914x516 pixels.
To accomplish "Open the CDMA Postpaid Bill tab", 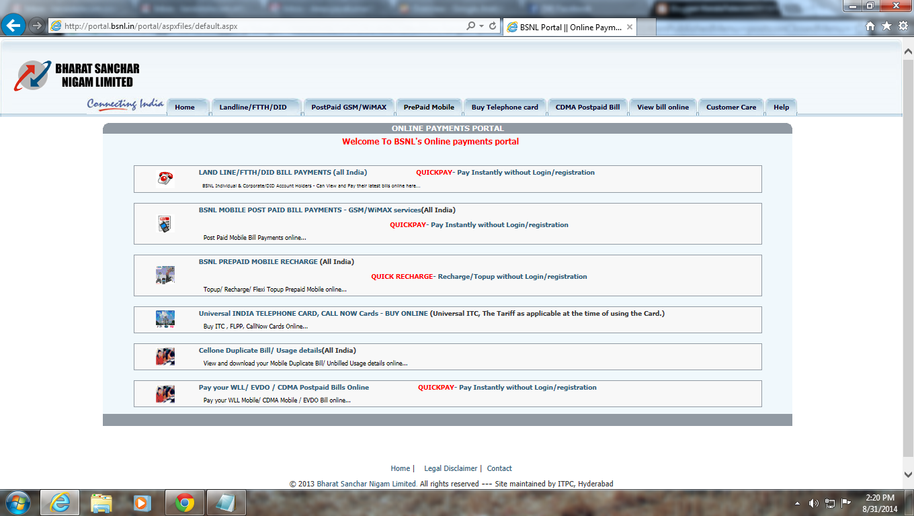I will (x=587, y=107).
